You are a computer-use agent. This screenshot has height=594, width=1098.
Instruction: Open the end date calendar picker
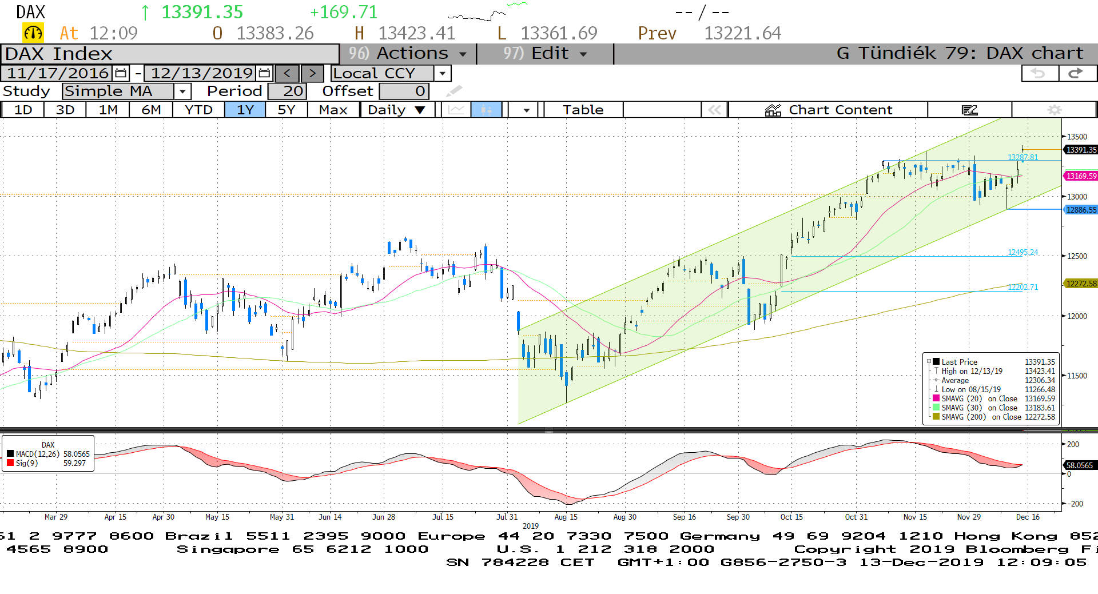[x=264, y=73]
